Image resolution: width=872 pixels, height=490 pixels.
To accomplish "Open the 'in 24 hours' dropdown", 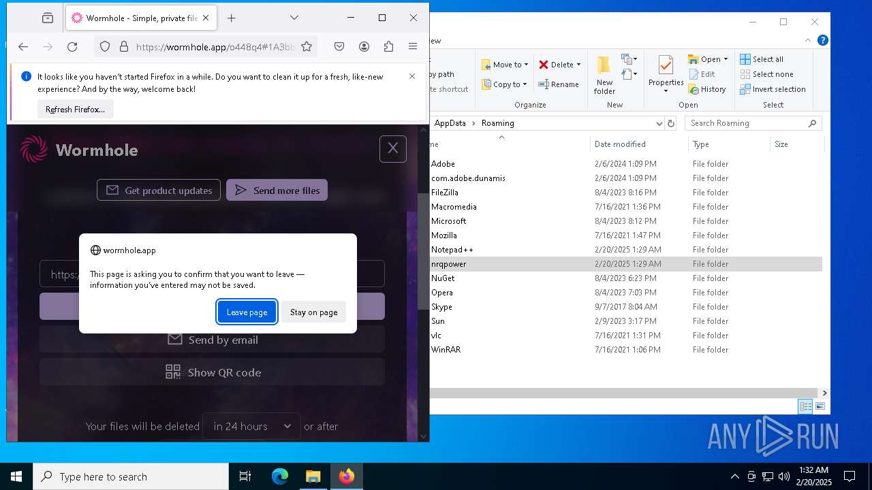I will pos(252,426).
